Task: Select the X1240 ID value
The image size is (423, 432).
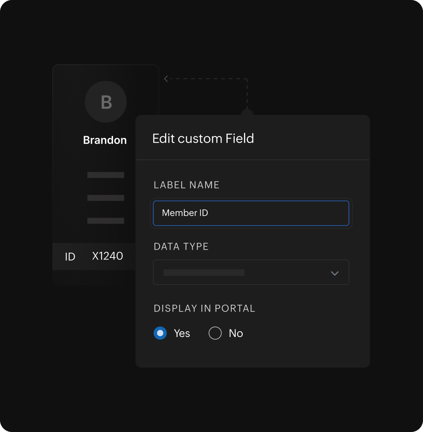Action: (x=107, y=256)
